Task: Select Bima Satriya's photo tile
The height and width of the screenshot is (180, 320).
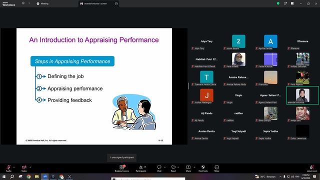Action: click(x=270, y=113)
